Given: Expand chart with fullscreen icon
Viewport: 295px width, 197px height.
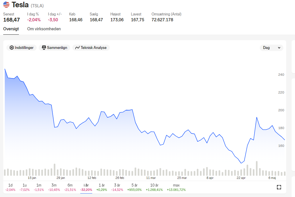Looking at the screenshot, I should [x=279, y=187].
